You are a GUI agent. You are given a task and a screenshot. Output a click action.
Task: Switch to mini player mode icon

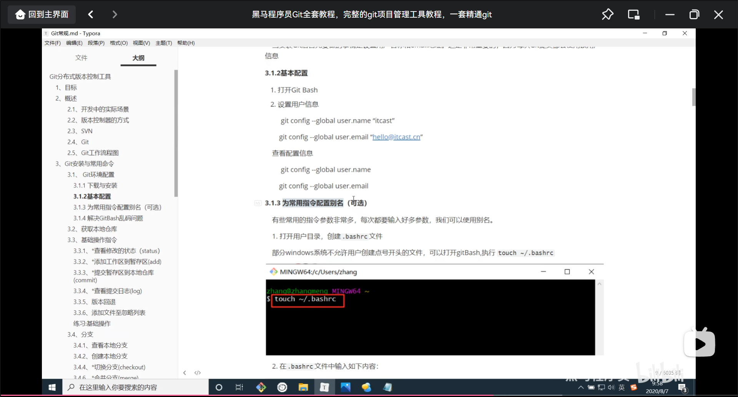633,15
